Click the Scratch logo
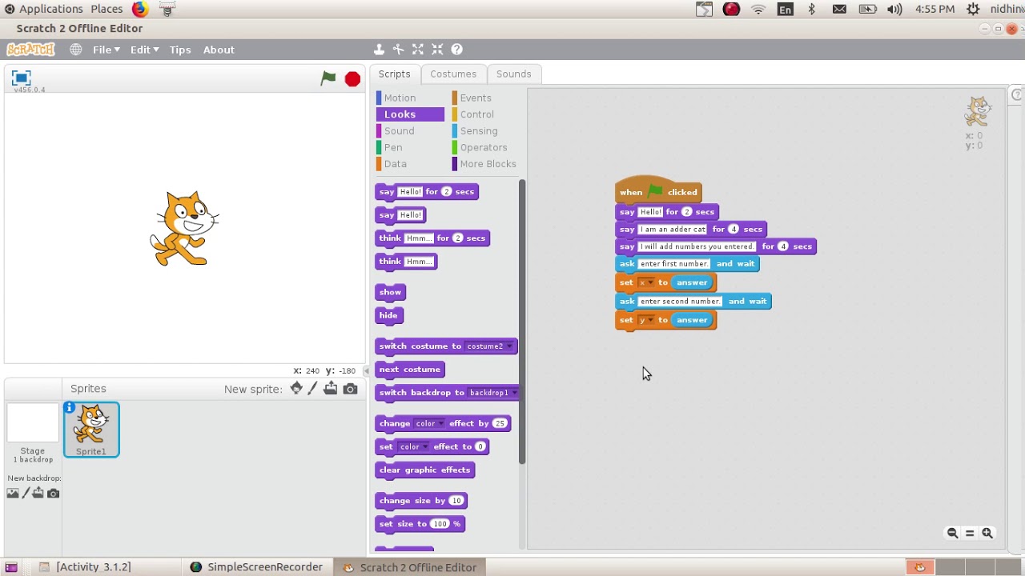Image resolution: width=1025 pixels, height=576 pixels. pos(30,50)
